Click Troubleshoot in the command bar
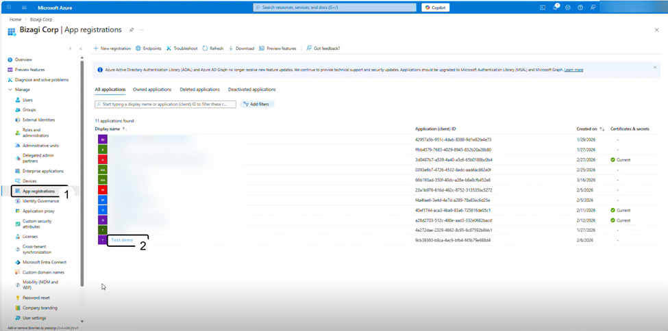This screenshot has width=668, height=331. click(182, 49)
